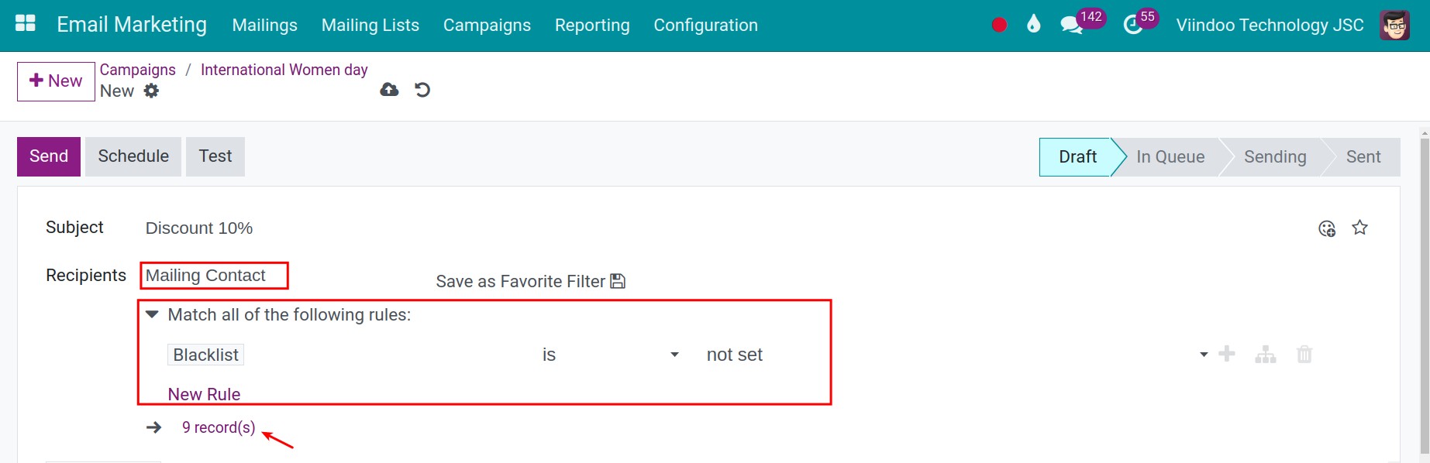The width and height of the screenshot is (1430, 463).
Task: Open the gear settings next to New breadcrumb
Action: pyautogui.click(x=152, y=91)
